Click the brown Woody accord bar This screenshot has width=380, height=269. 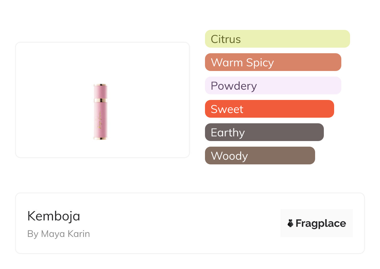point(260,156)
